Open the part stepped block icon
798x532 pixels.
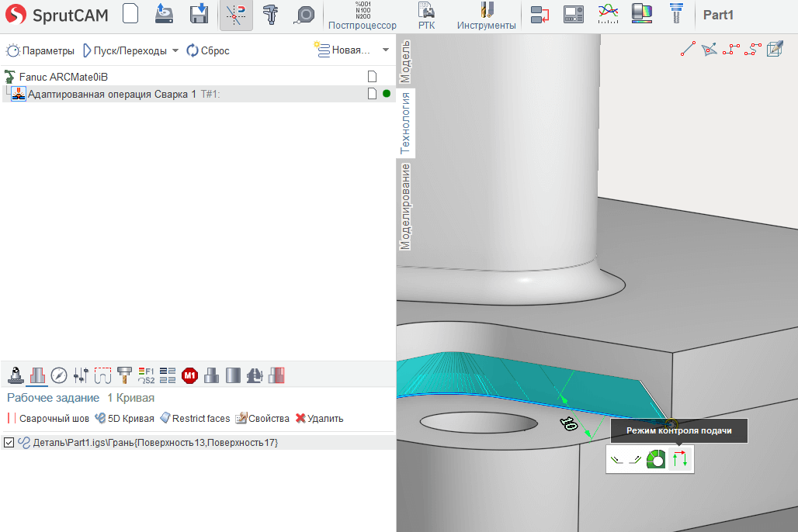[x=211, y=375]
